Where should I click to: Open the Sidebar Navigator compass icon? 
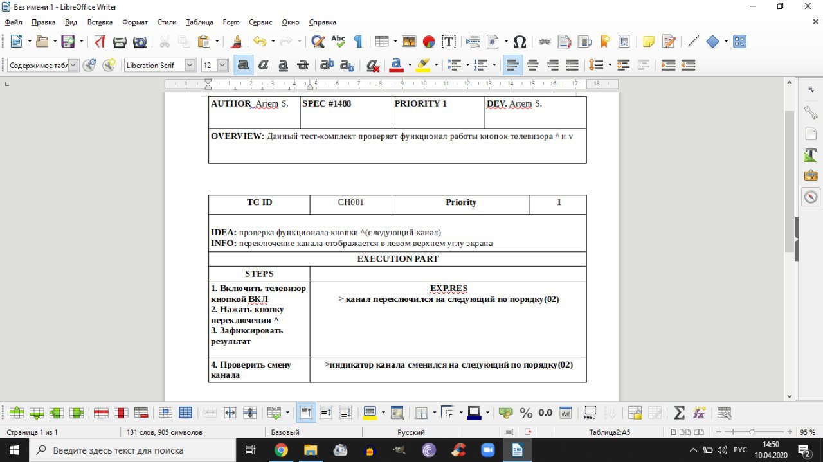point(811,197)
